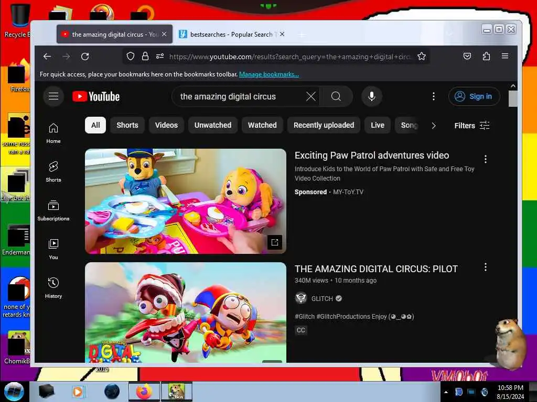Close the amazing digital circus YouTube tab
This screenshot has width=537, height=402.
164,34
